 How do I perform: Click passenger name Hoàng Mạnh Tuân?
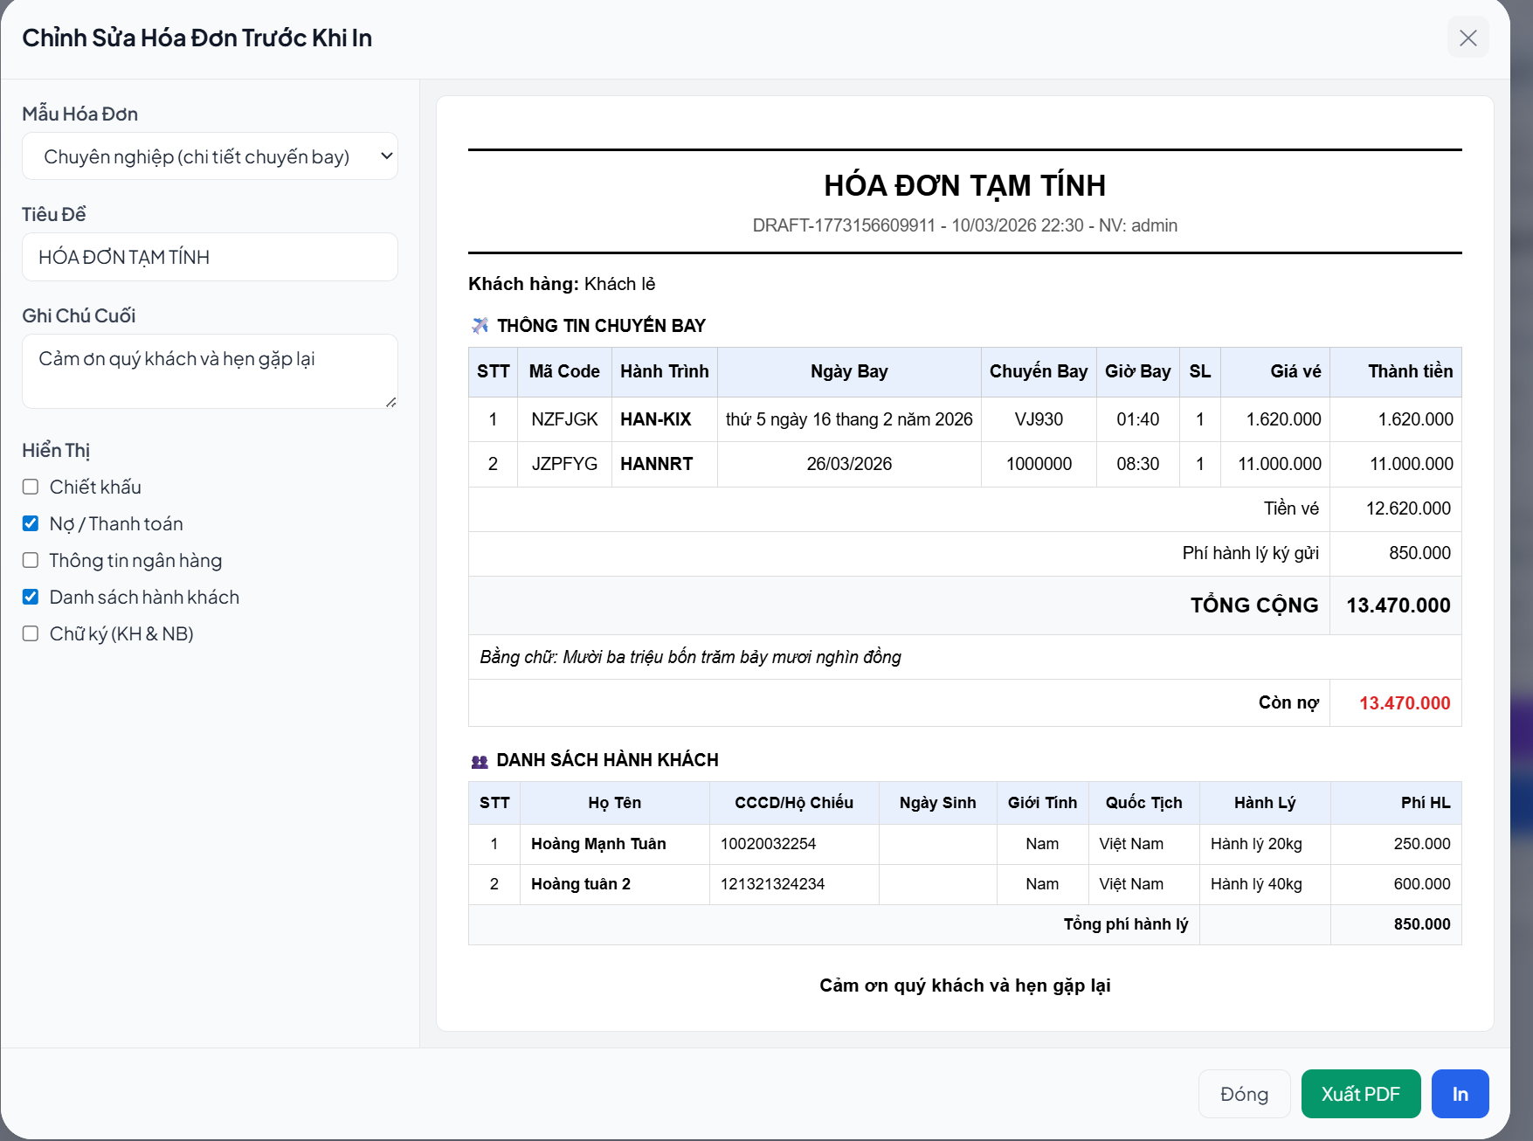tap(598, 844)
